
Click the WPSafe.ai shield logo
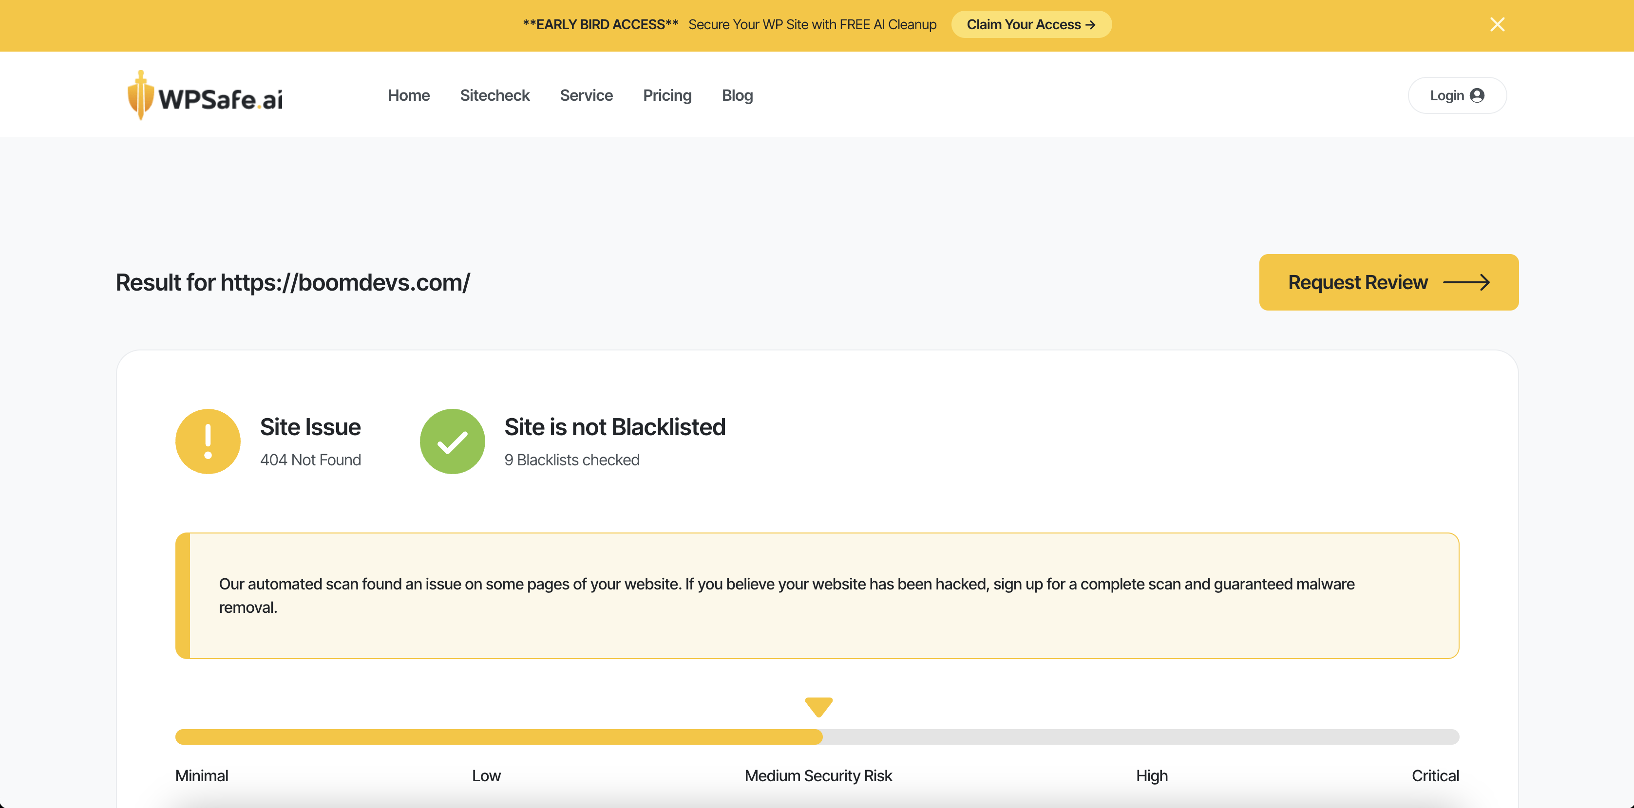point(141,95)
